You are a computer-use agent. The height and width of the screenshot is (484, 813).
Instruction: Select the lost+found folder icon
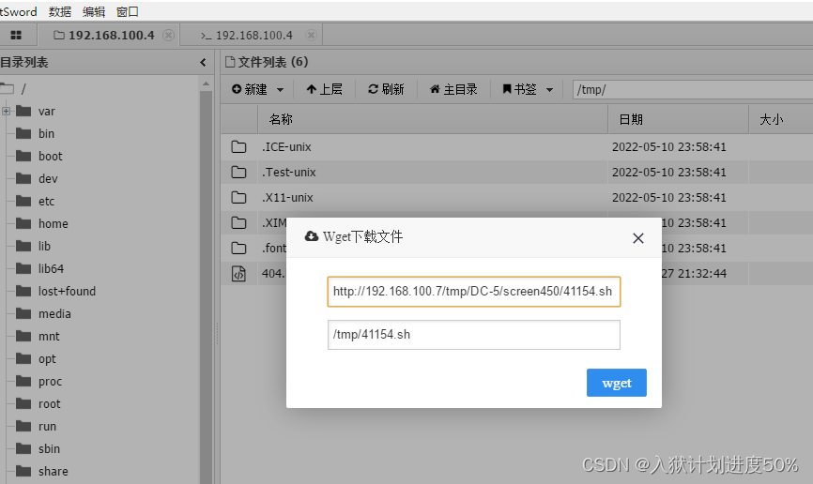click(x=23, y=291)
